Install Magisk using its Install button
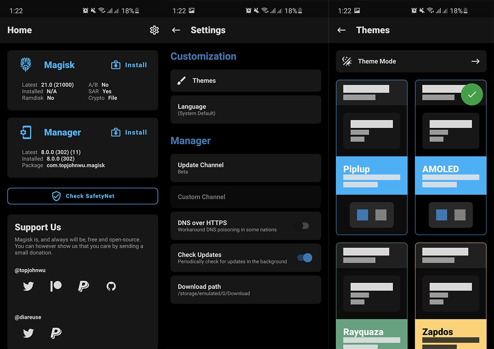This screenshot has width=494, height=349. tap(129, 65)
